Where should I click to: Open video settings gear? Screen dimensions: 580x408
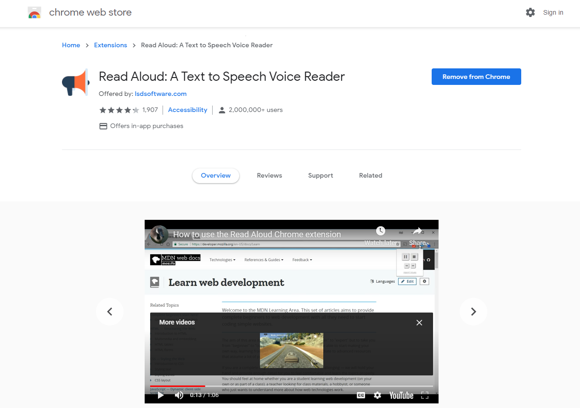pos(377,395)
